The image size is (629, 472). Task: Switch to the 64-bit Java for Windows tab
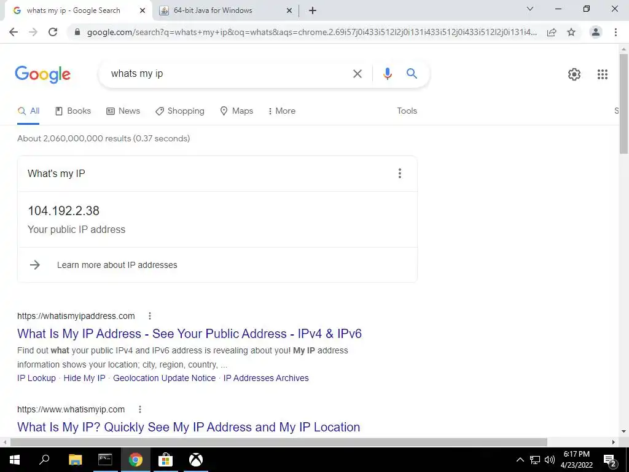225,10
